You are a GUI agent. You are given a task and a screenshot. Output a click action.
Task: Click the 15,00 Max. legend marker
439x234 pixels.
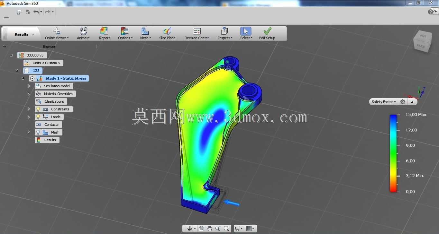pyautogui.click(x=416, y=115)
